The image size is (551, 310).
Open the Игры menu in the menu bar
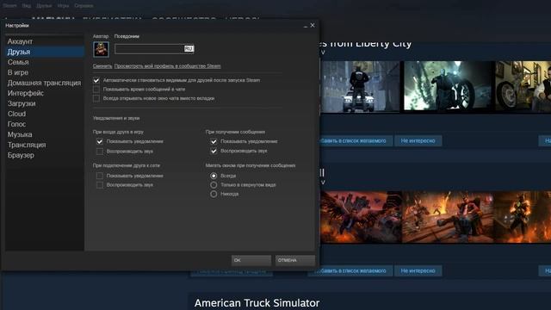click(63, 6)
